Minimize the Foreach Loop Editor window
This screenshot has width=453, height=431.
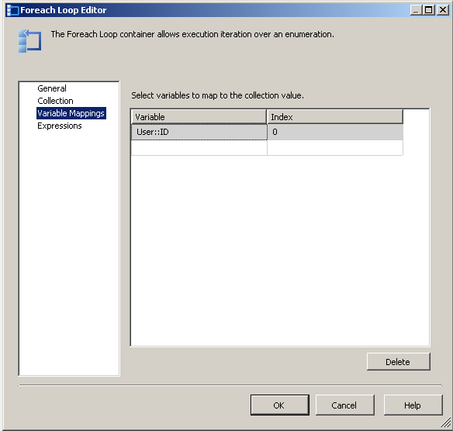click(x=416, y=10)
